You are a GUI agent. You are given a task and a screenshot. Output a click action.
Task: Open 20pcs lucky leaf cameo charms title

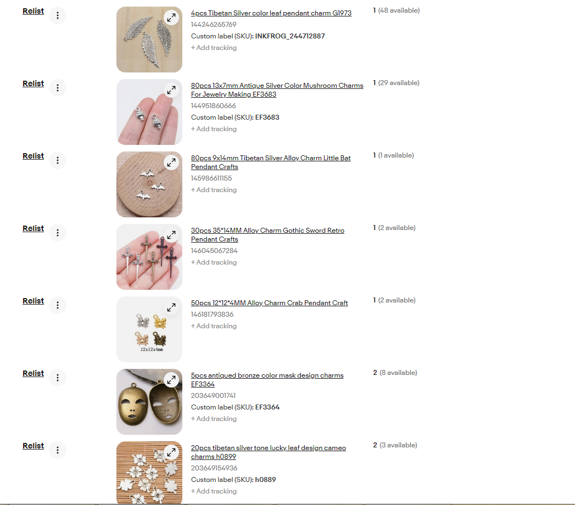pos(268,452)
